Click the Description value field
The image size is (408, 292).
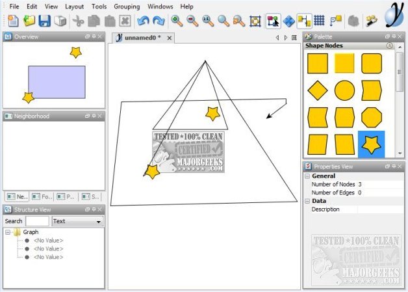click(381, 209)
